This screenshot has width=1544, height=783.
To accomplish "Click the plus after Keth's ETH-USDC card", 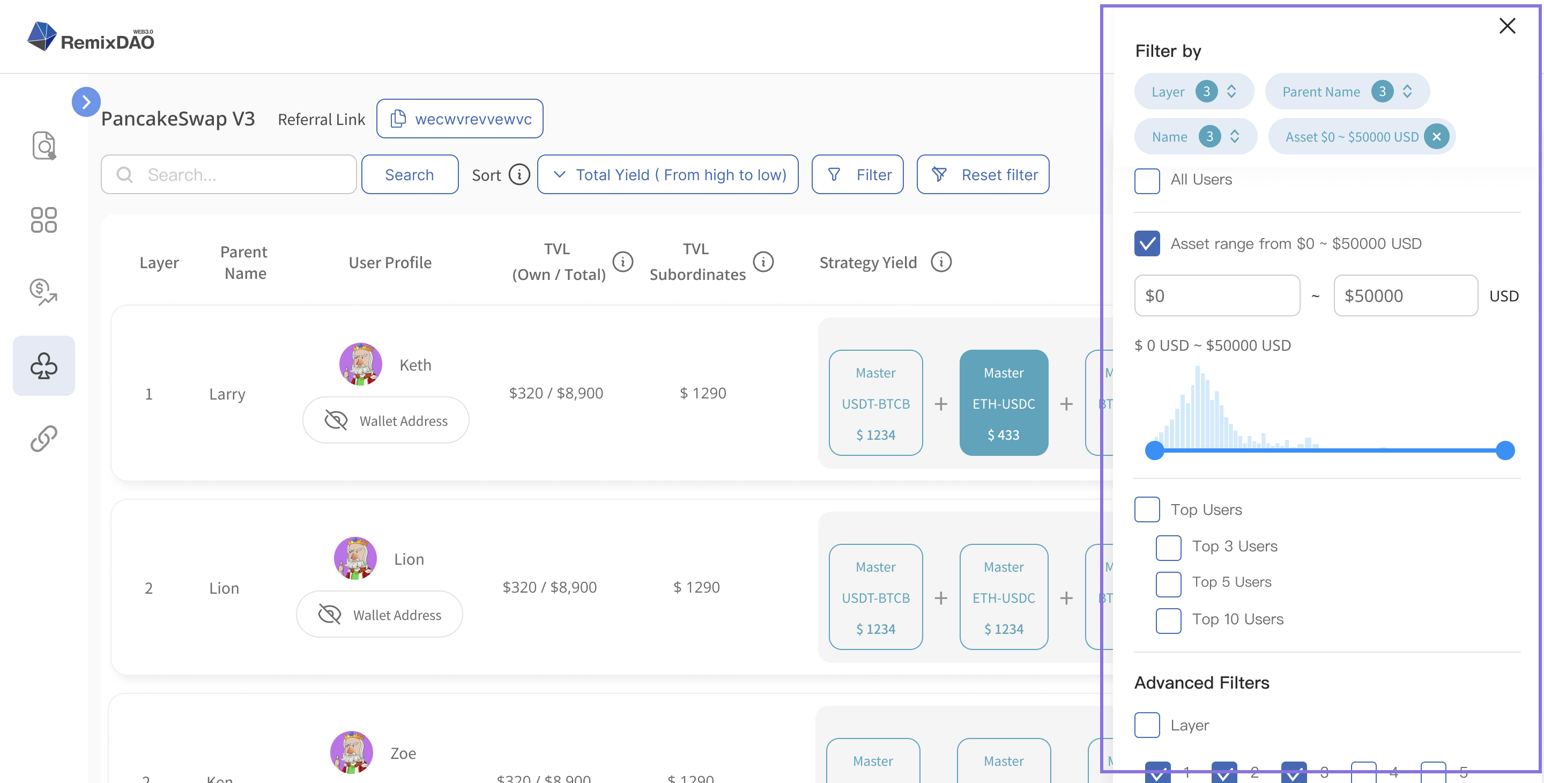I will click(1066, 404).
